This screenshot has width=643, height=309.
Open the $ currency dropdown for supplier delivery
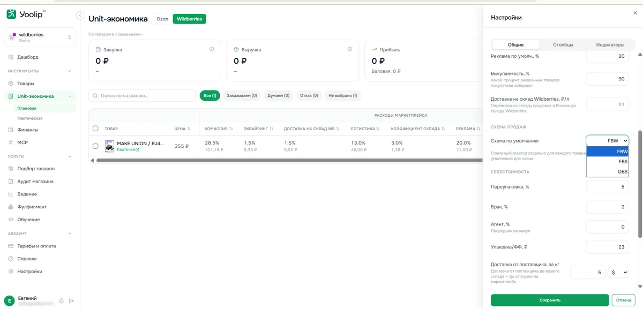(x=618, y=273)
